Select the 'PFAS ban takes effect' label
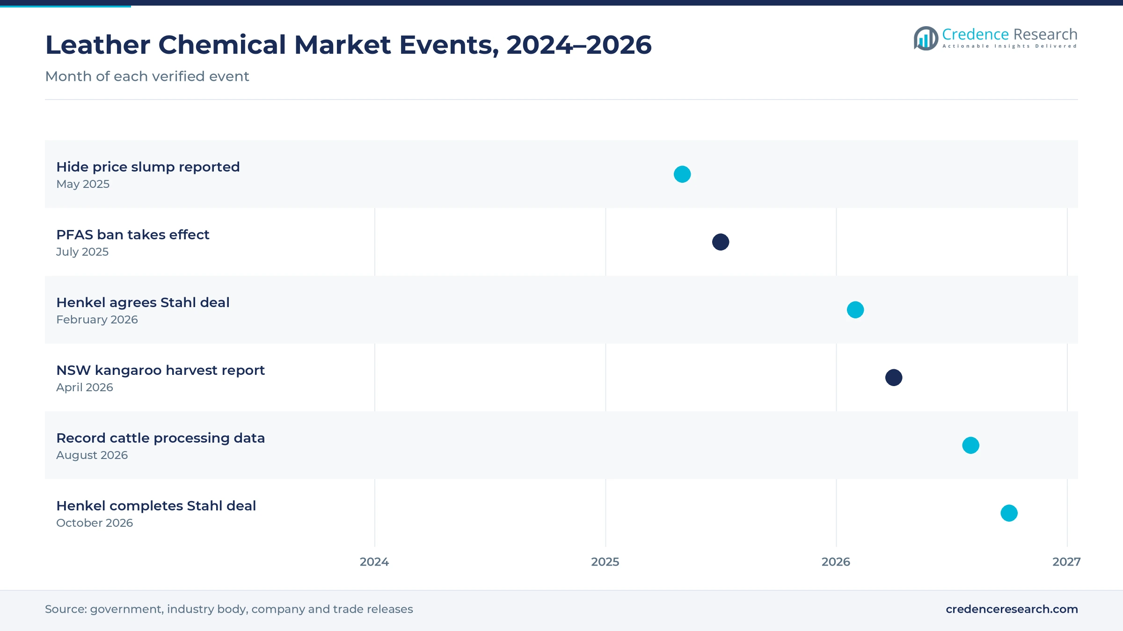 [x=133, y=235]
